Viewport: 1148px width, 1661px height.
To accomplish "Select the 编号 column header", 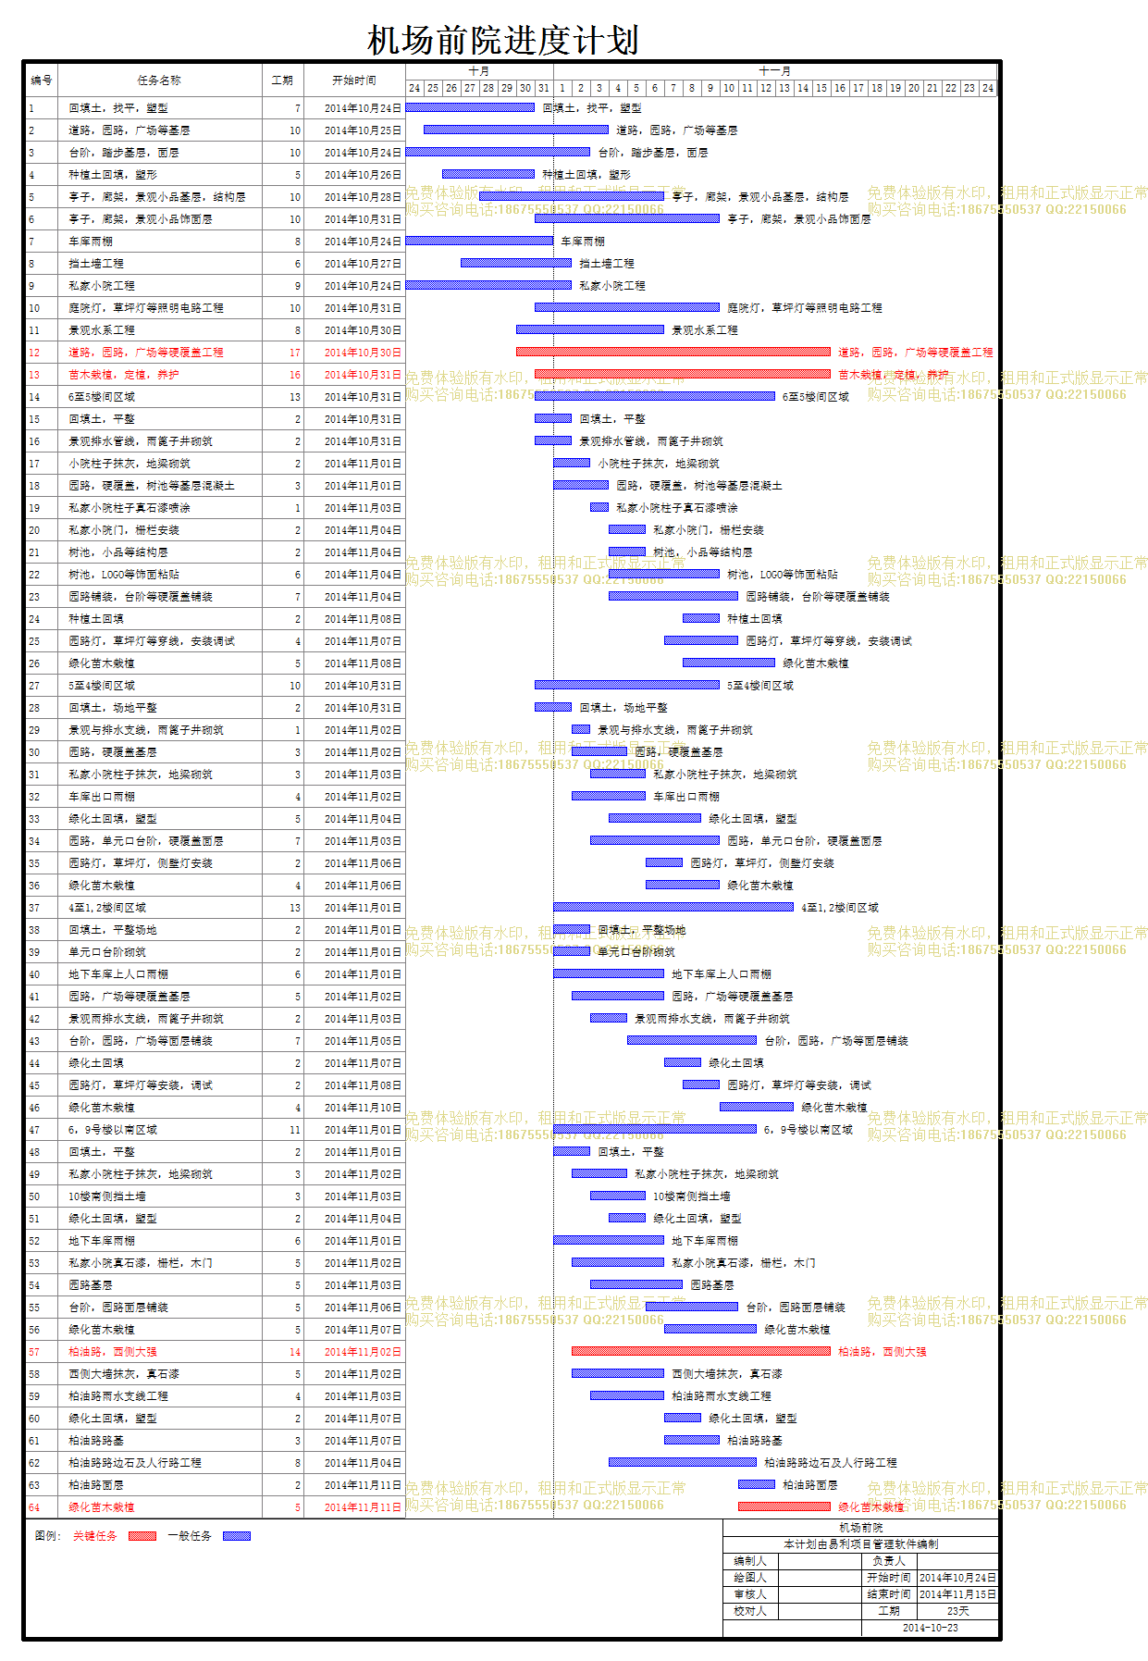I will click(x=42, y=81).
